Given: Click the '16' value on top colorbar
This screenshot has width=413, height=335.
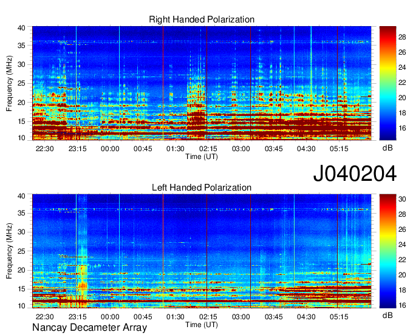Looking at the screenshot, I should point(402,128).
